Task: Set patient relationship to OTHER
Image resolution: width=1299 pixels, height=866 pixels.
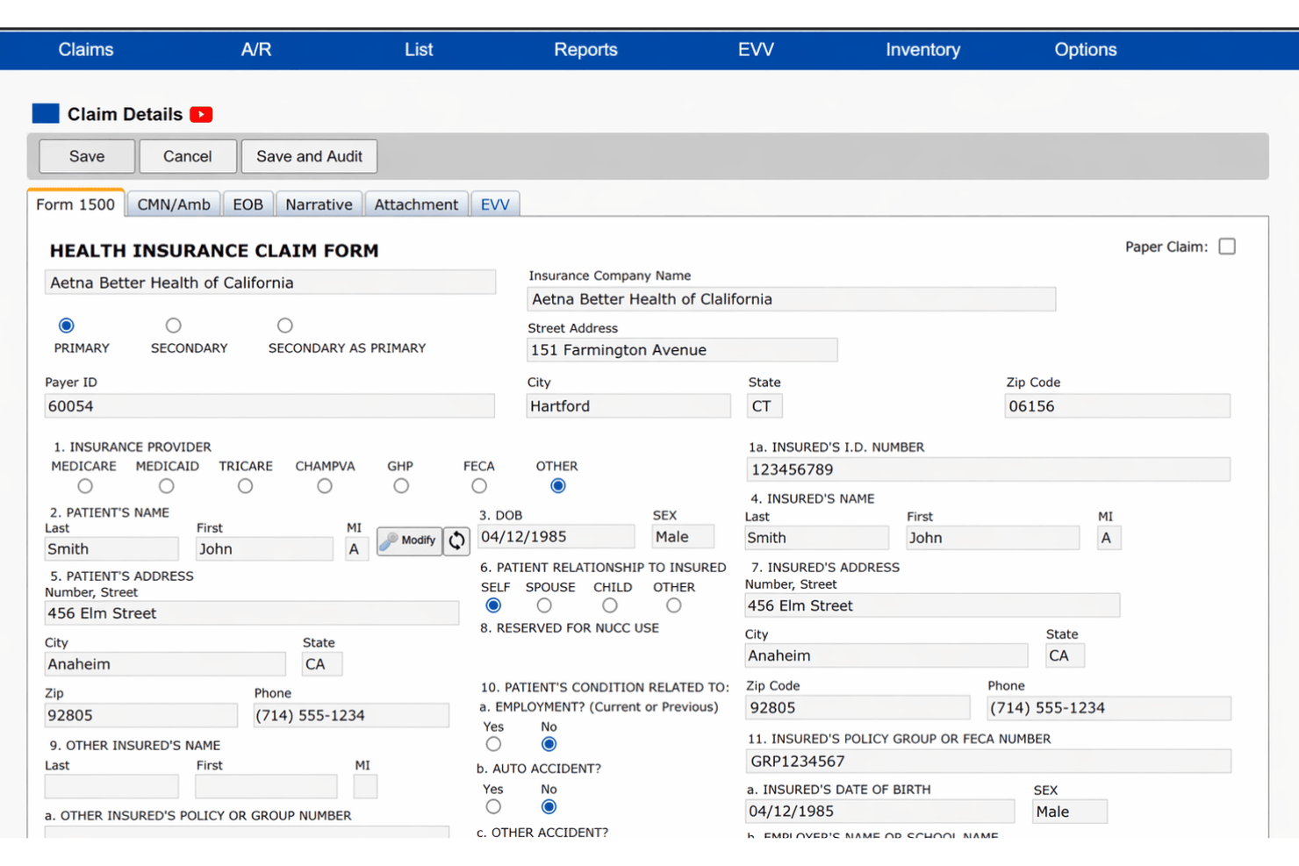Action: click(673, 605)
